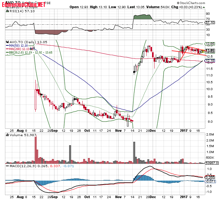Click the 90 level on RSI axis

208,14
